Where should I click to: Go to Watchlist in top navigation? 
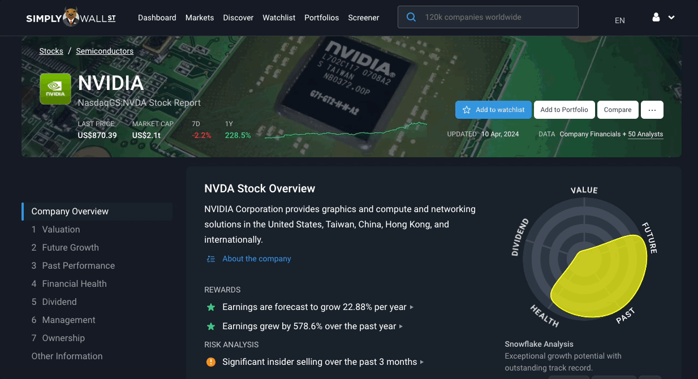click(279, 18)
